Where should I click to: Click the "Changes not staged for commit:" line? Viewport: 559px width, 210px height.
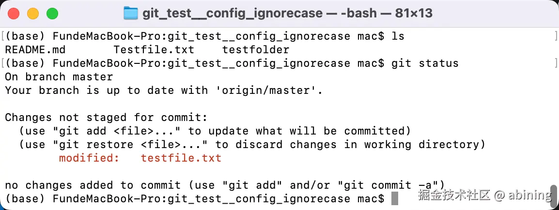point(106,118)
